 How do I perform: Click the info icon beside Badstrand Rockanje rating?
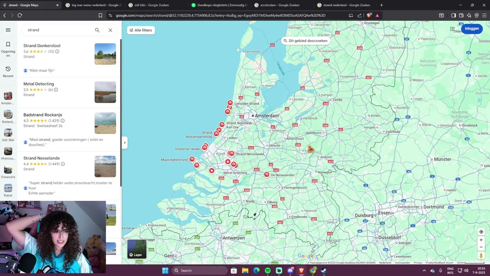(63, 121)
